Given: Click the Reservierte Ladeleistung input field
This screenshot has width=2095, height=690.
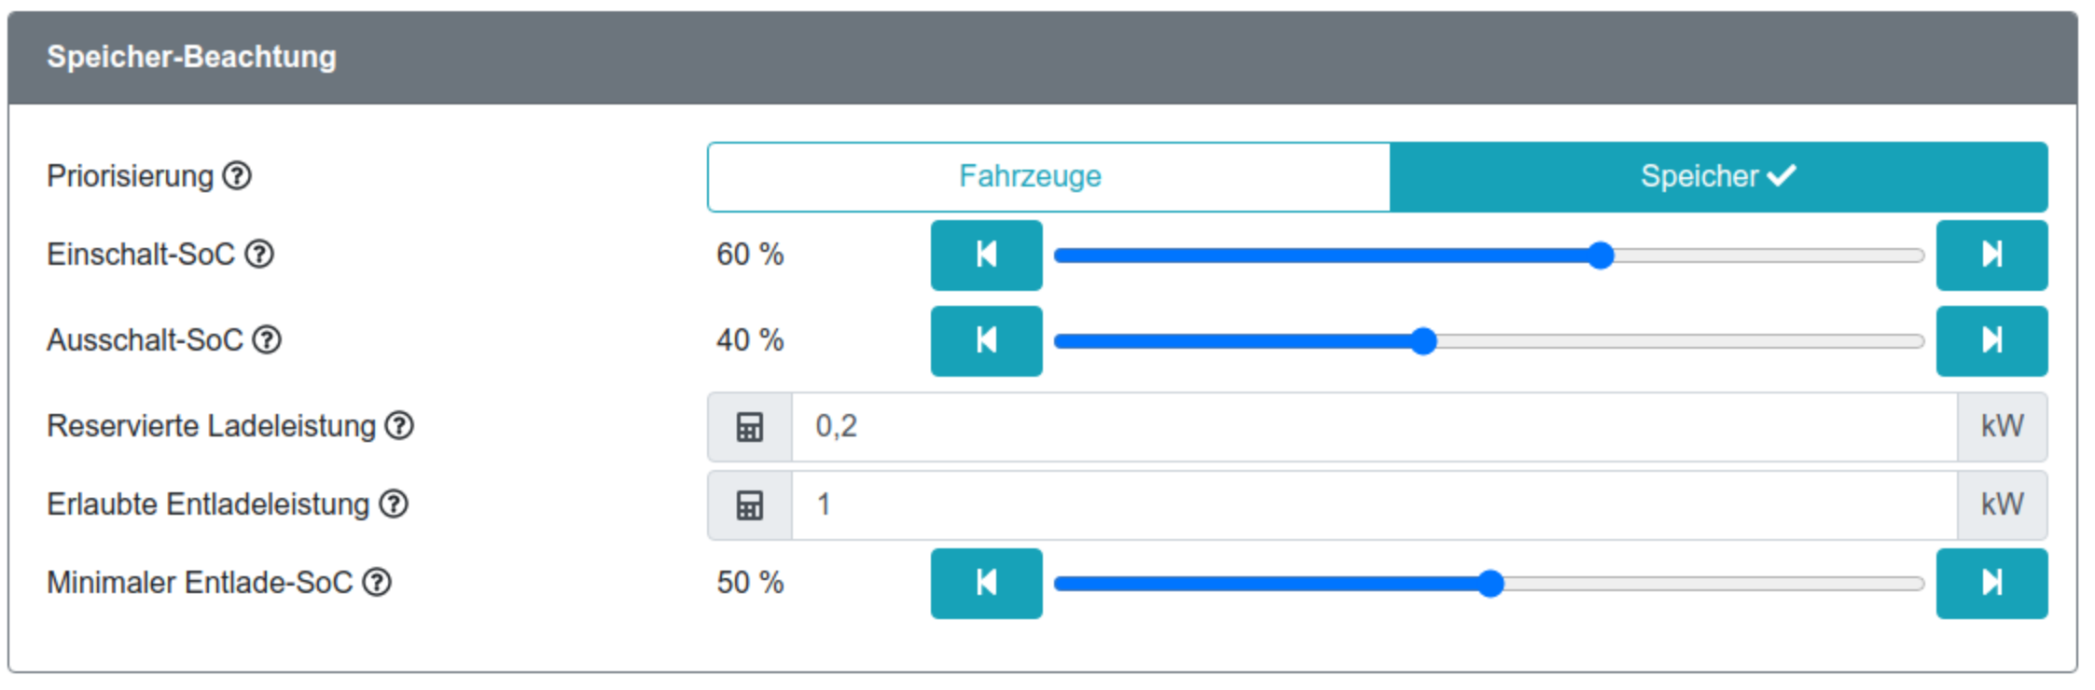Looking at the screenshot, I should [1373, 427].
